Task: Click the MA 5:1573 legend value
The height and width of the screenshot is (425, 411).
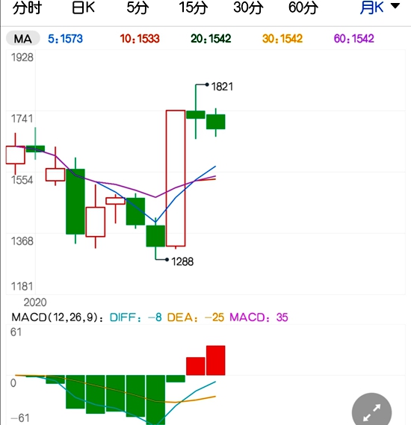Action: 65,39
